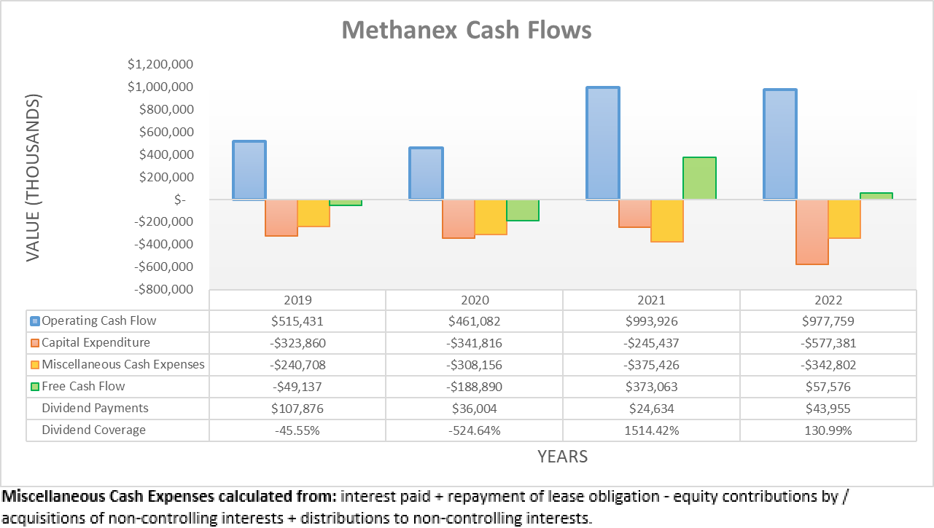Click the yellow Miscellaneous Cash Expenses legend swatch

pyautogui.click(x=34, y=365)
